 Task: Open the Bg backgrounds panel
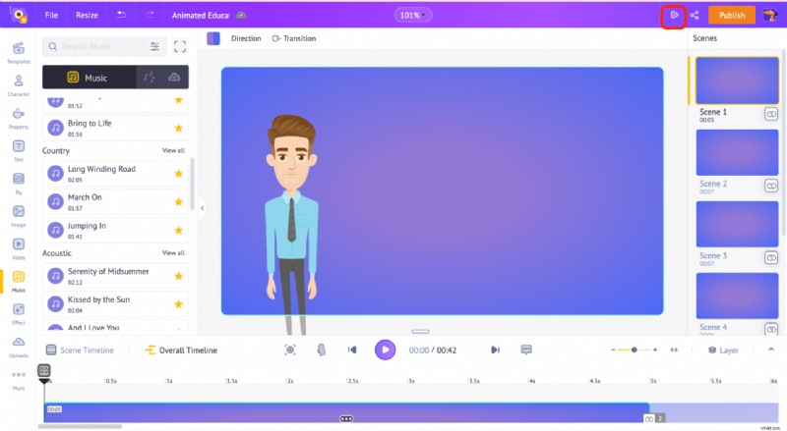point(19,183)
